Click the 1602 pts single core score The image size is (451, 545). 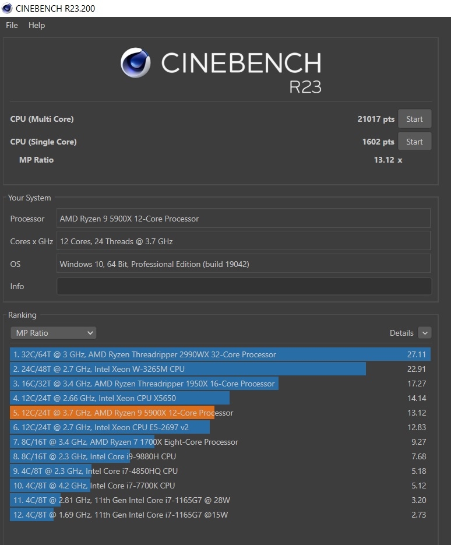pos(378,142)
